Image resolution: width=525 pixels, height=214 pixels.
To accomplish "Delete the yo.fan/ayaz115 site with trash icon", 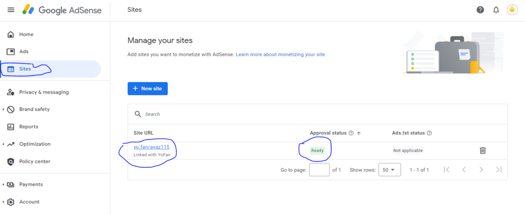I will 482,151.
